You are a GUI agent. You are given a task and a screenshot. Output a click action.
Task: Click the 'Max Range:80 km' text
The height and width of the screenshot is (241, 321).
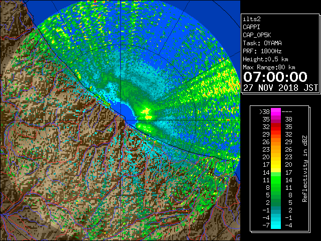tap(269, 67)
